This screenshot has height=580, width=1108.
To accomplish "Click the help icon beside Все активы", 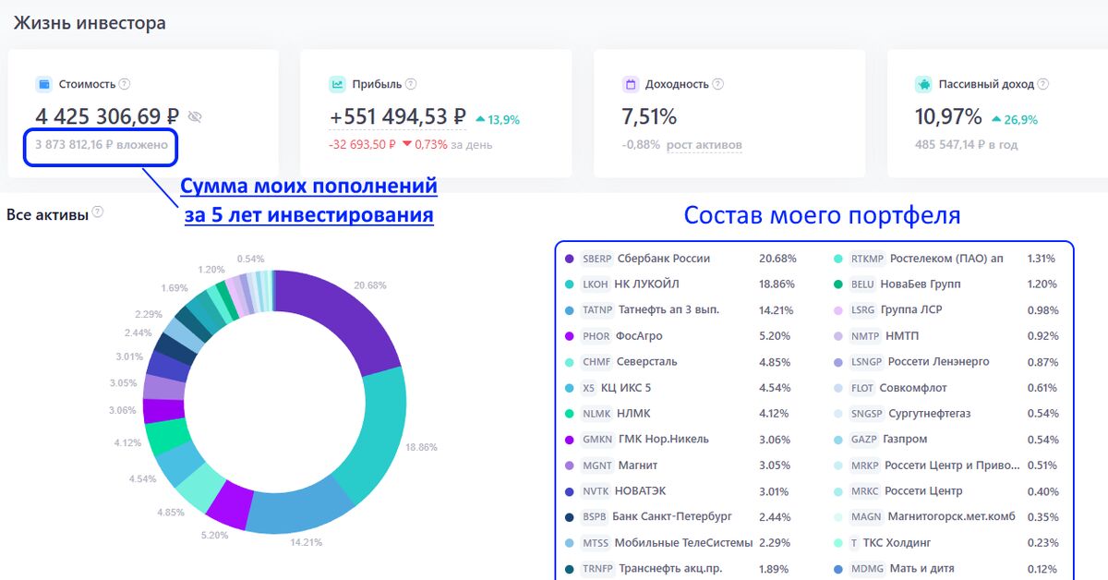I will (98, 212).
